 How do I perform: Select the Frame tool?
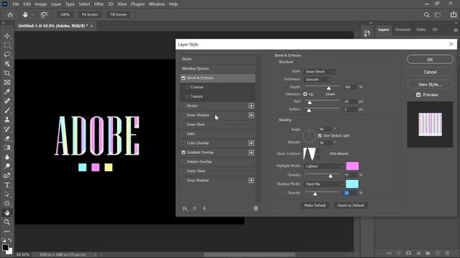(7, 82)
